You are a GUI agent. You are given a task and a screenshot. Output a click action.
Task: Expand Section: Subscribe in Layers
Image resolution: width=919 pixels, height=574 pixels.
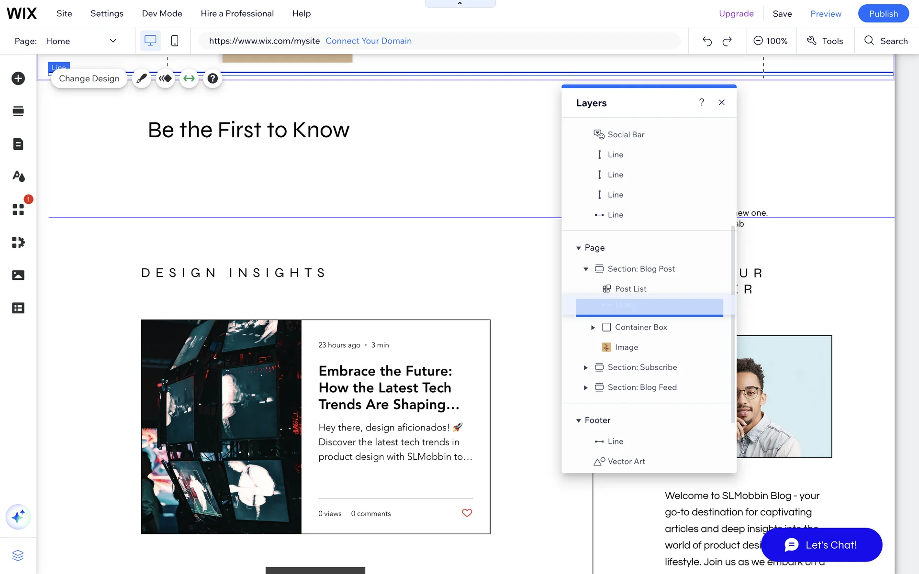(x=585, y=367)
